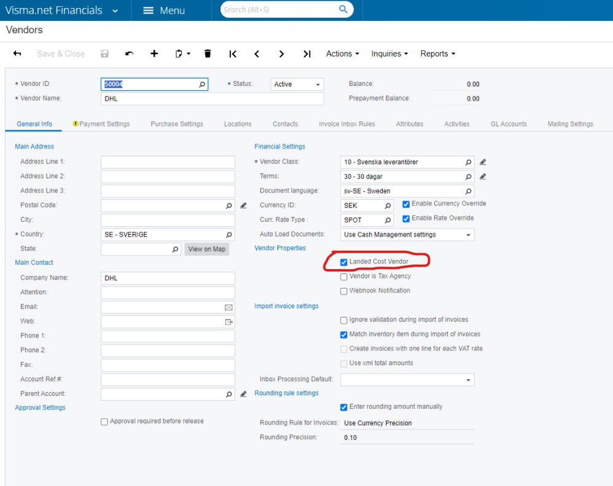Open the Inbox Processing Default dropdown
613x486 pixels.
pos(407,380)
